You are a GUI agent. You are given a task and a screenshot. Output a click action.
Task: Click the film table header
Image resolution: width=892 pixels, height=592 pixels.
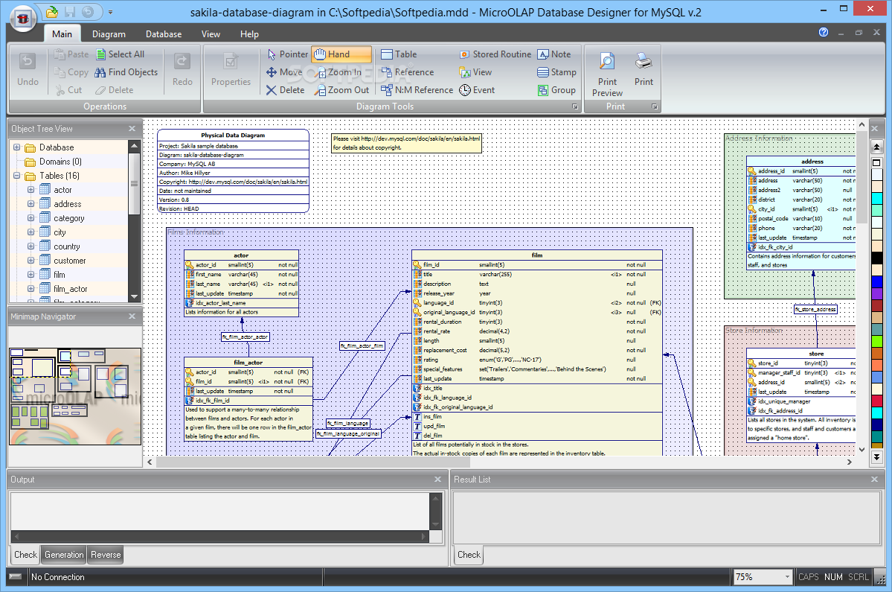tap(537, 255)
